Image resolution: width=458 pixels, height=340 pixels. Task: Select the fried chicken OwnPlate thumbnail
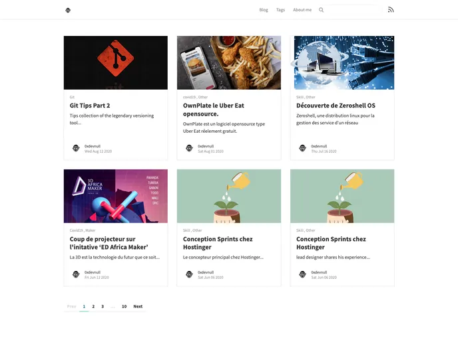coord(229,62)
